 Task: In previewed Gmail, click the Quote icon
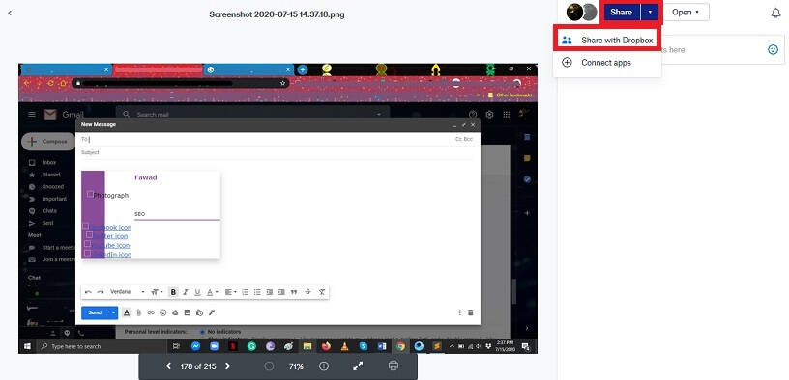[294, 292]
